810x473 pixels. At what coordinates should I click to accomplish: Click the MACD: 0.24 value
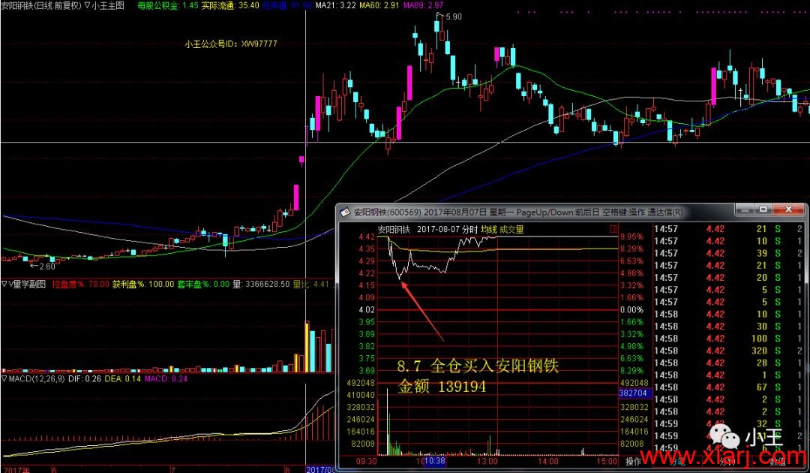166,379
